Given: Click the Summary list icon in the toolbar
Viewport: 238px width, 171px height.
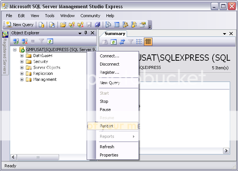Looking at the screenshot, I should (117, 25).
